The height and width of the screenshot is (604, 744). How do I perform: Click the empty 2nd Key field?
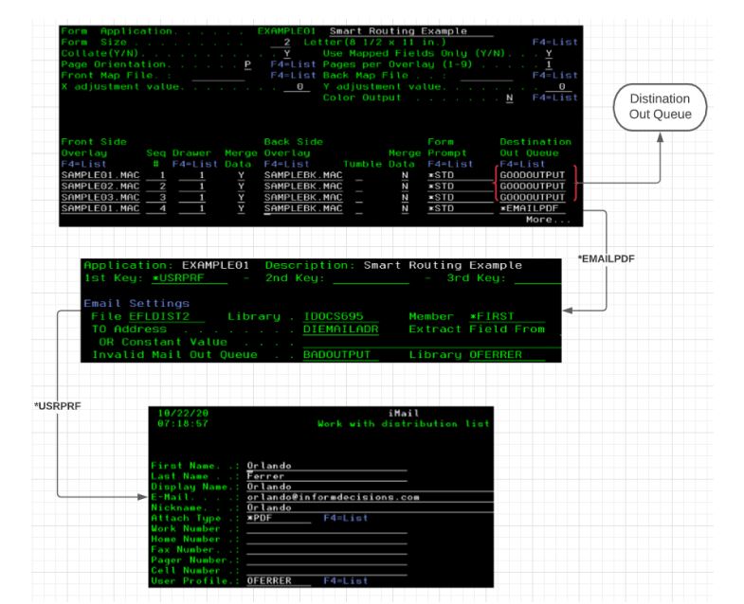371,278
